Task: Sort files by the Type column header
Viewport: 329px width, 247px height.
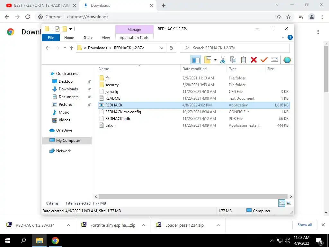Action: (246, 69)
